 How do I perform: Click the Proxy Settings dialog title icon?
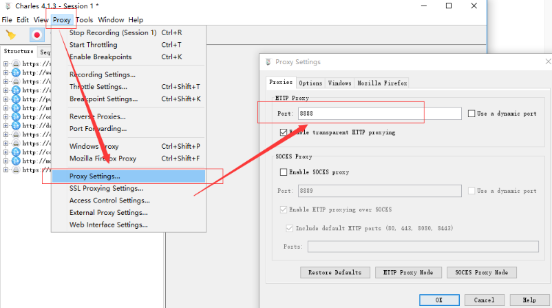268,62
